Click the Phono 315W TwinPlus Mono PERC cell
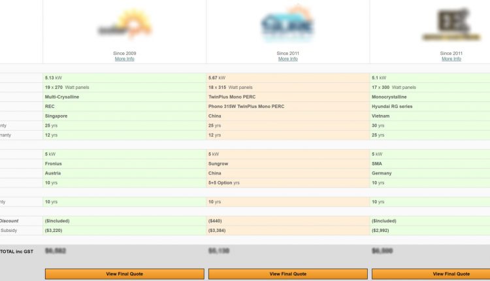Image resolution: width=490 pixels, height=281 pixels. click(x=288, y=107)
